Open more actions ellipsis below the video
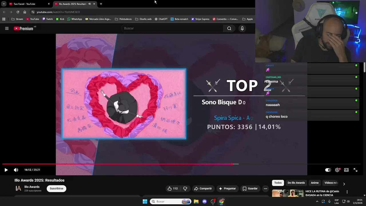Screen dimensions: 366x206 pos(266,189)
